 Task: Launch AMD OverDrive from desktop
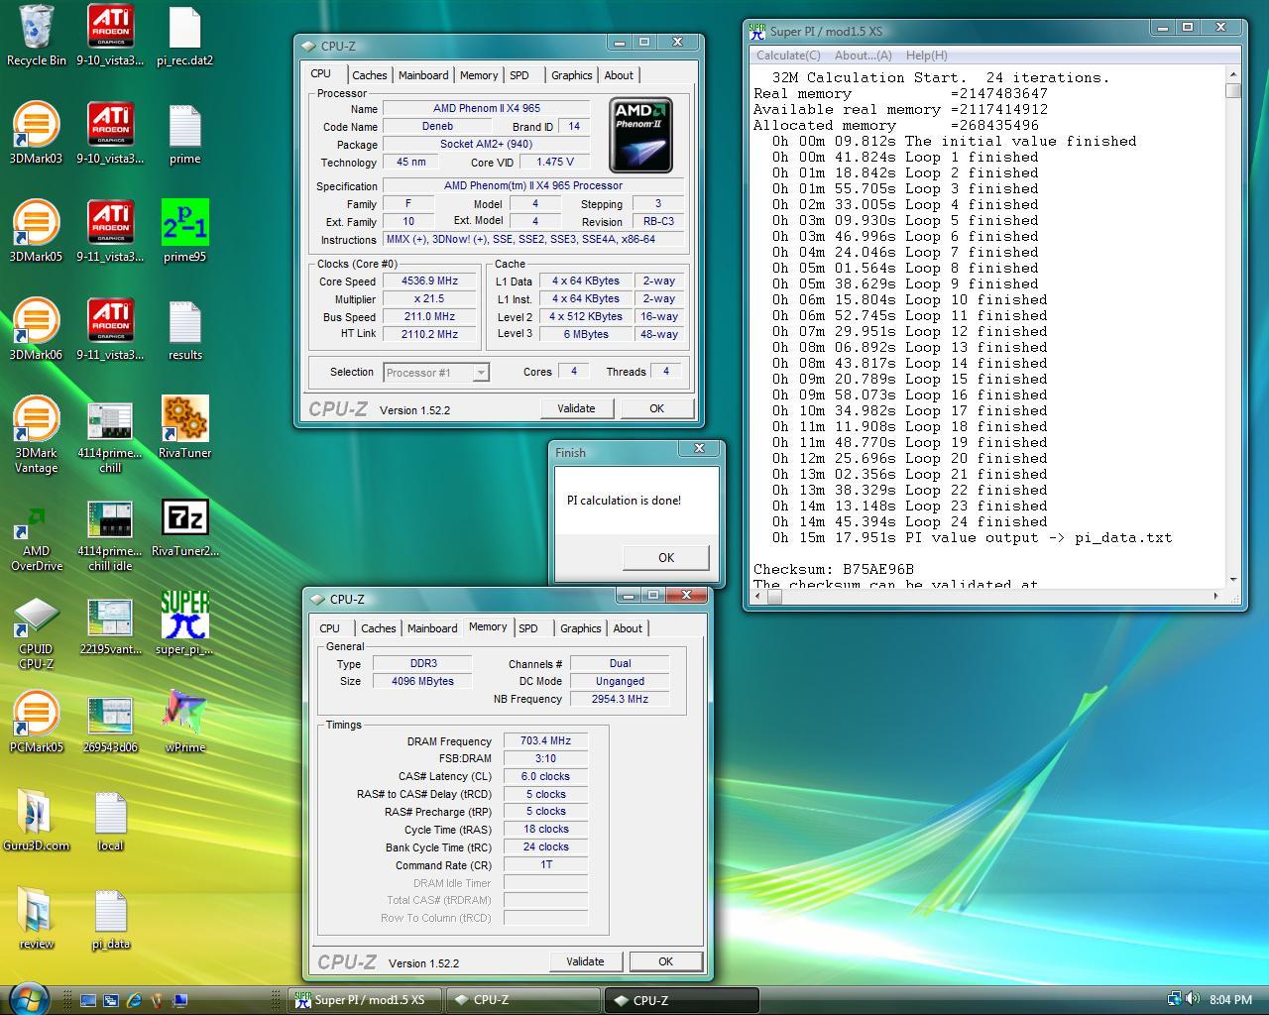[36, 538]
